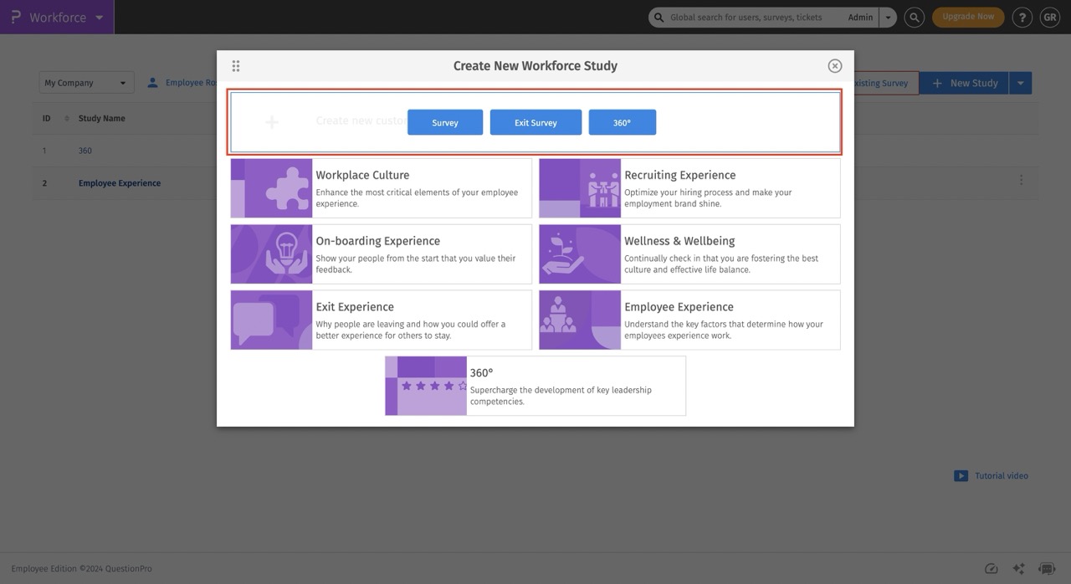The image size is (1071, 584).
Task: Play the Tutorial video link
Action: 1001,475
